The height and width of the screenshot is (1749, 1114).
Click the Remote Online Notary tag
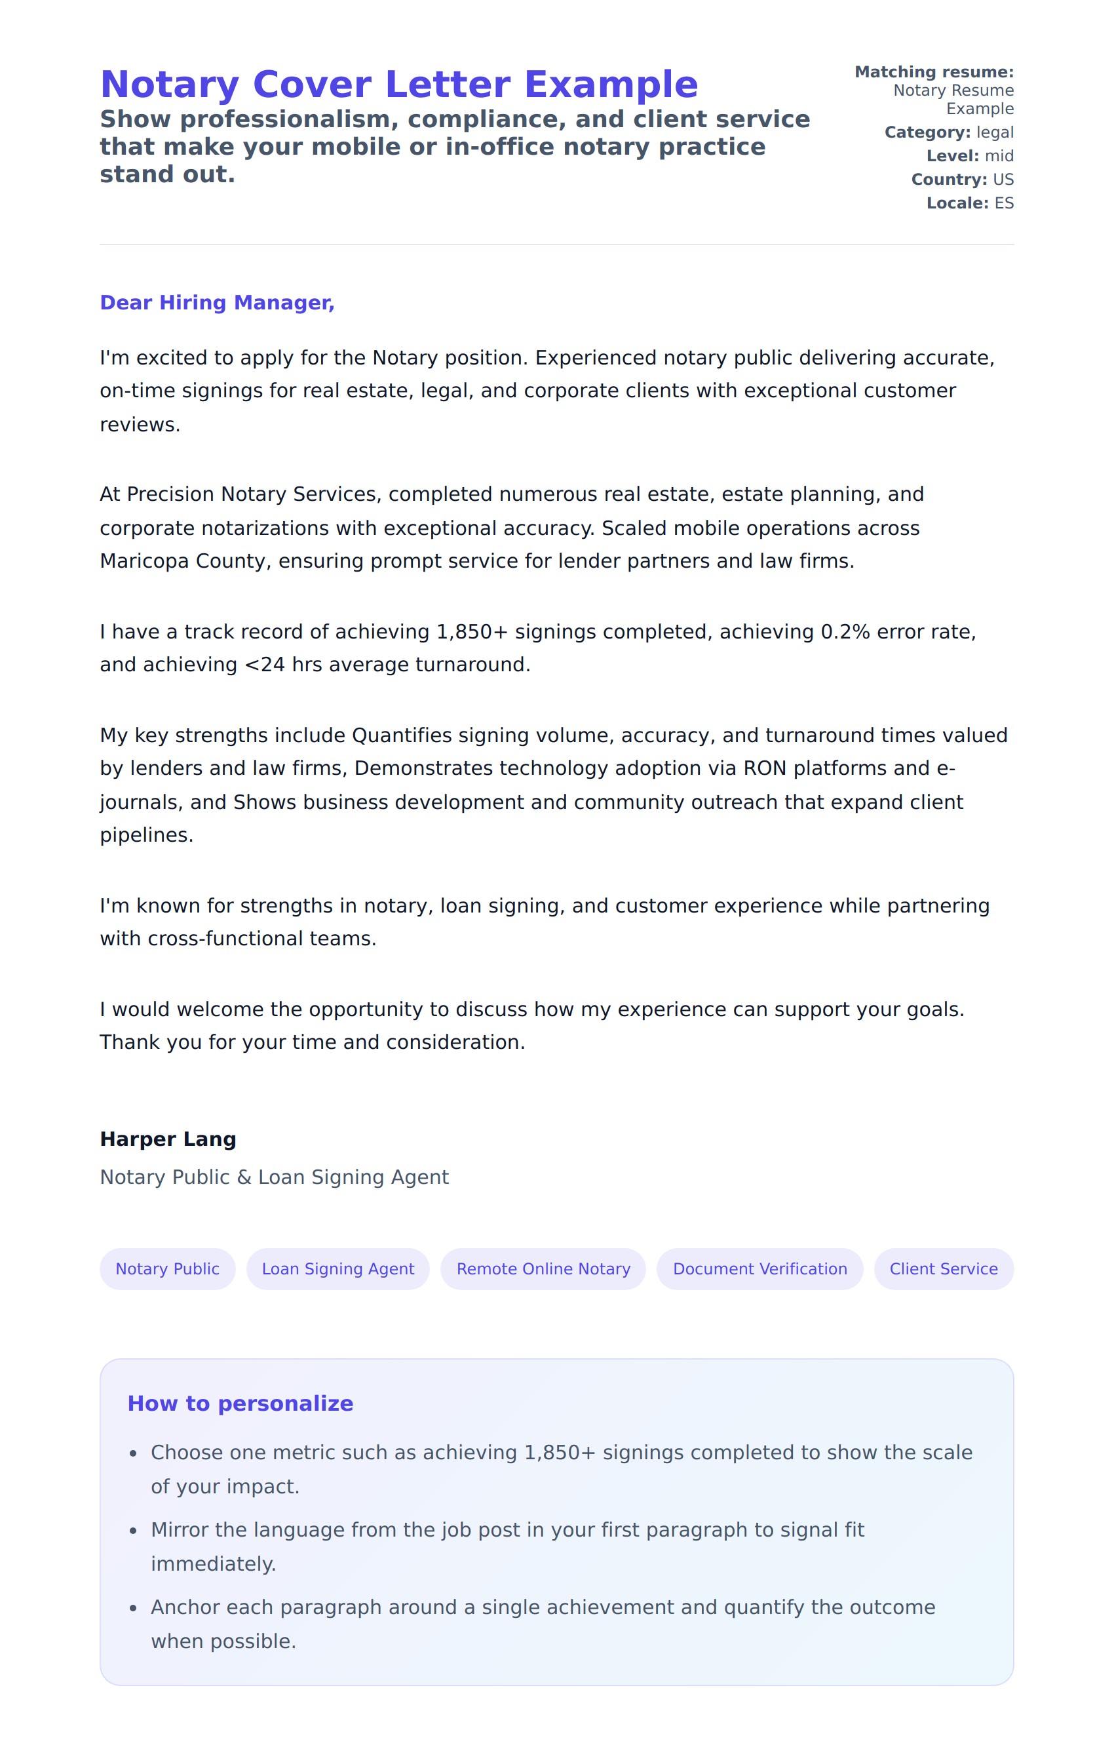[x=543, y=1269]
